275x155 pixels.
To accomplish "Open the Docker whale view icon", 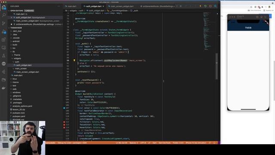I will (3, 88).
